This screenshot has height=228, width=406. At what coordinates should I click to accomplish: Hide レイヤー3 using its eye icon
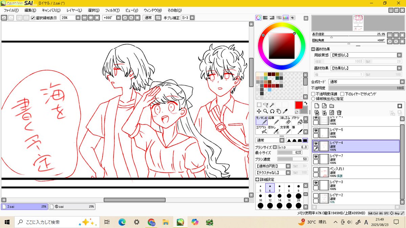[x=316, y=183]
